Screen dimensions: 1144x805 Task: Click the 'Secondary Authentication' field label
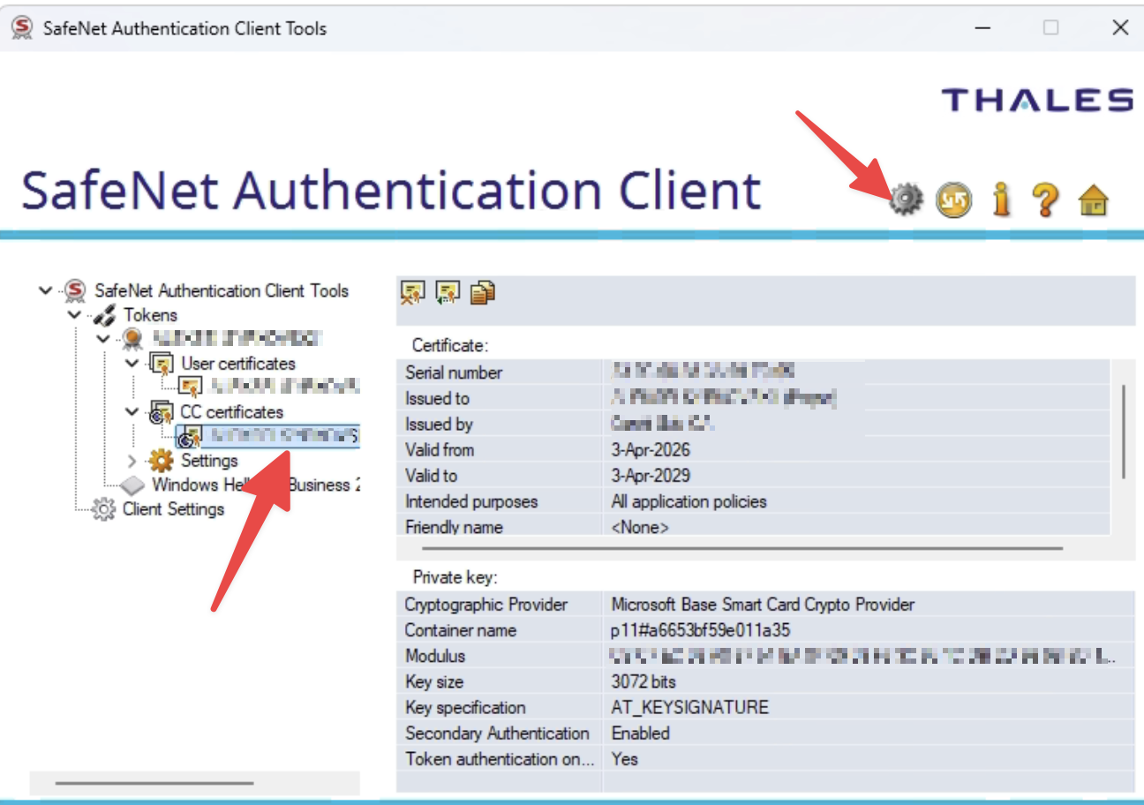pos(497,733)
